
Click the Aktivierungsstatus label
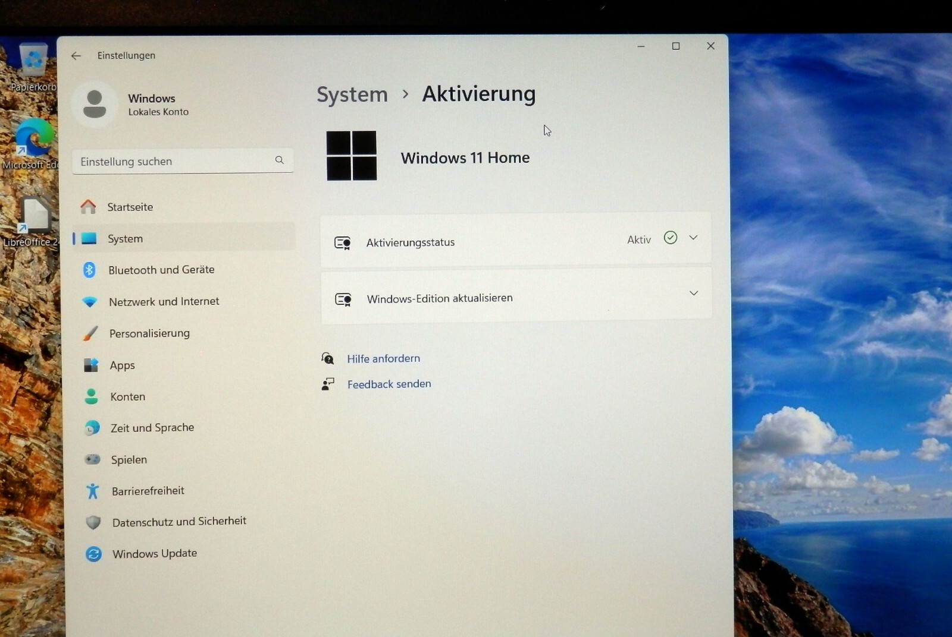pos(411,242)
